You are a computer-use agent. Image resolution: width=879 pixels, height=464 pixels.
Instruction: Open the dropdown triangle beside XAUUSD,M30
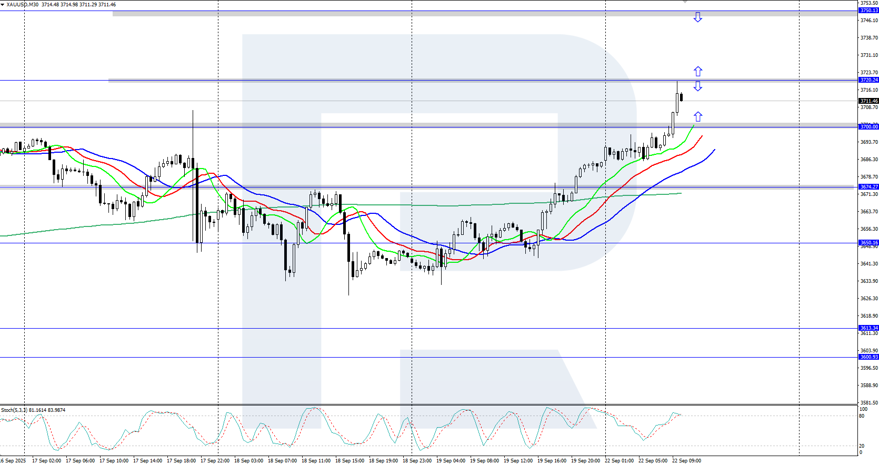(x=3, y=5)
